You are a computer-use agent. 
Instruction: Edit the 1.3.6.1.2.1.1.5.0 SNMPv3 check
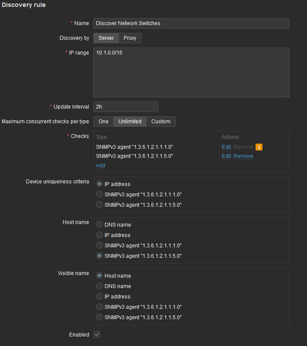(226, 156)
